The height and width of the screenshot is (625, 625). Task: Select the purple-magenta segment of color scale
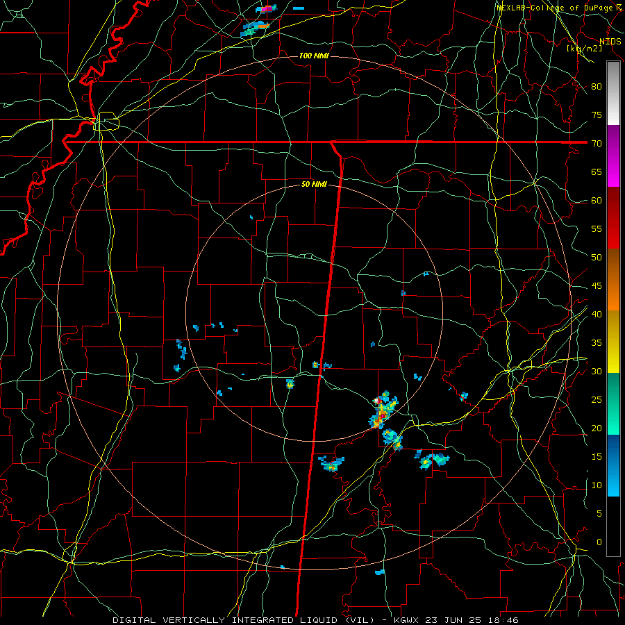[613, 156]
